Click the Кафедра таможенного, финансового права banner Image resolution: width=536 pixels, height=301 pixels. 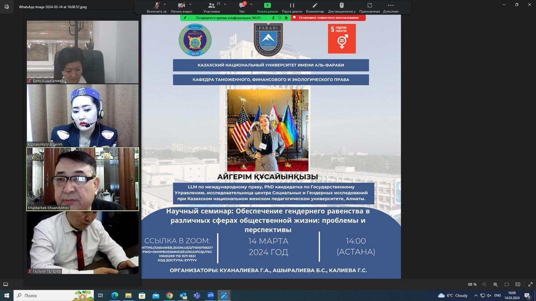[x=271, y=79]
